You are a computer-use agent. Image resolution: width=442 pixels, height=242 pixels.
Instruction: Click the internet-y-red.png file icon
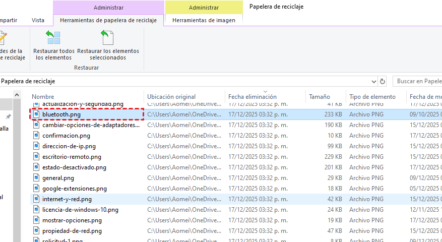coord(36,199)
